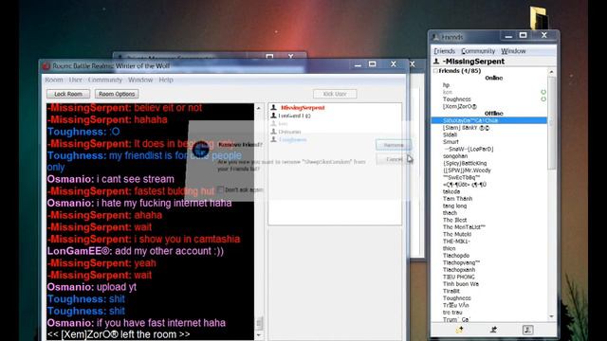Click "LonGamEE®: add my other account" chat line
The height and width of the screenshot is (341, 607).
tap(135, 251)
